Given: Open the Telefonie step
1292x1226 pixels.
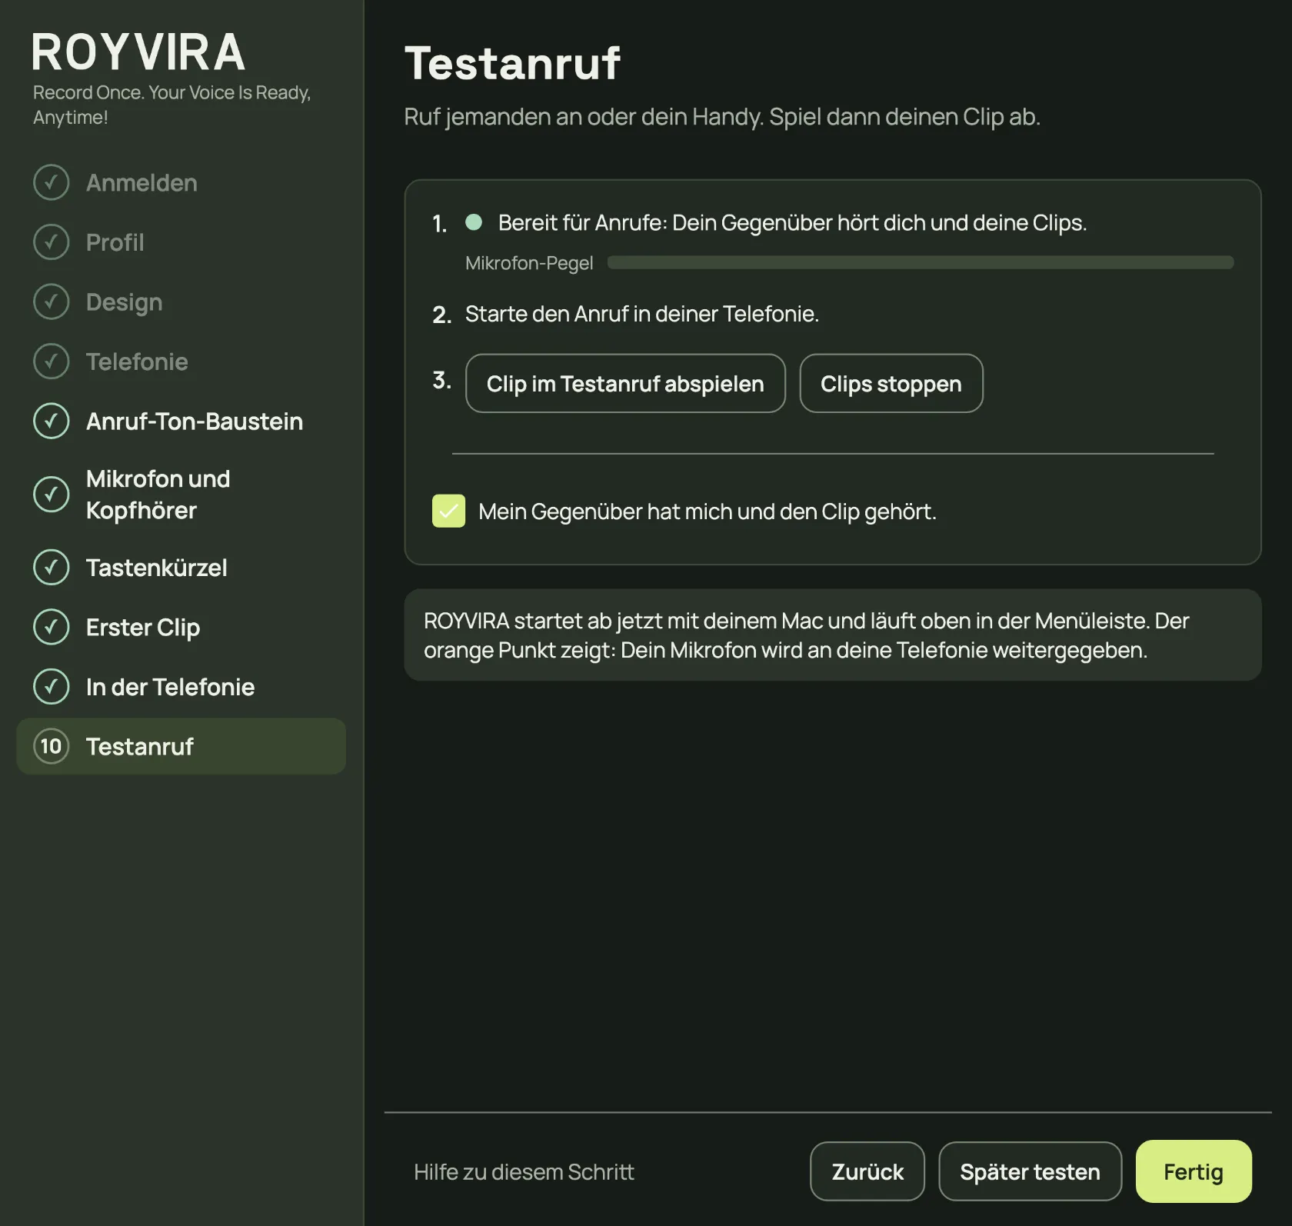Looking at the screenshot, I should (181, 361).
